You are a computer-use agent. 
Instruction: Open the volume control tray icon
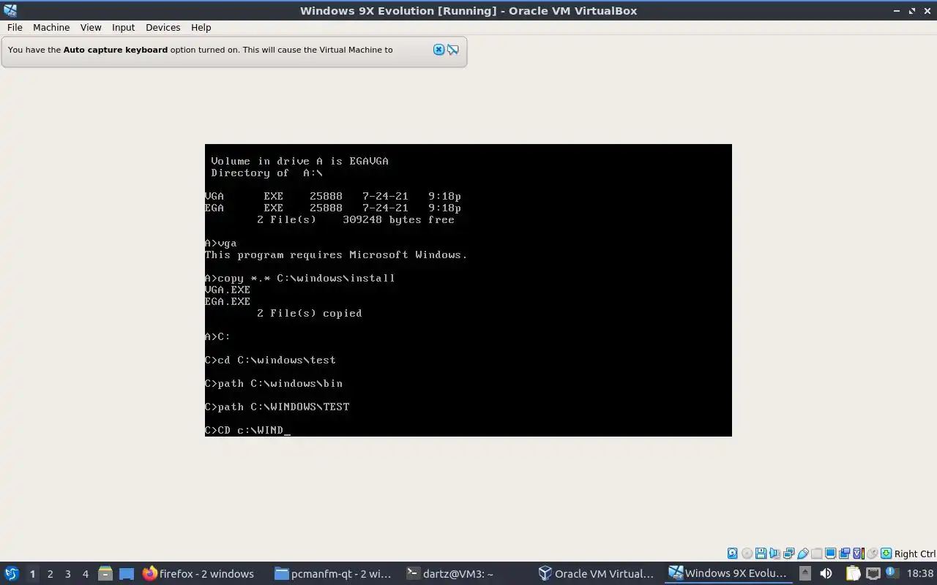point(826,573)
